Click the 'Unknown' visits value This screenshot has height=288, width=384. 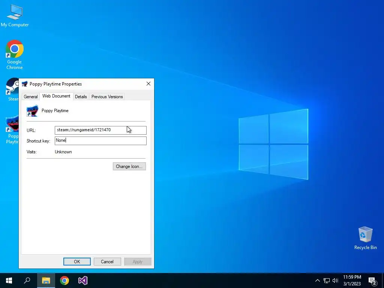click(x=63, y=152)
